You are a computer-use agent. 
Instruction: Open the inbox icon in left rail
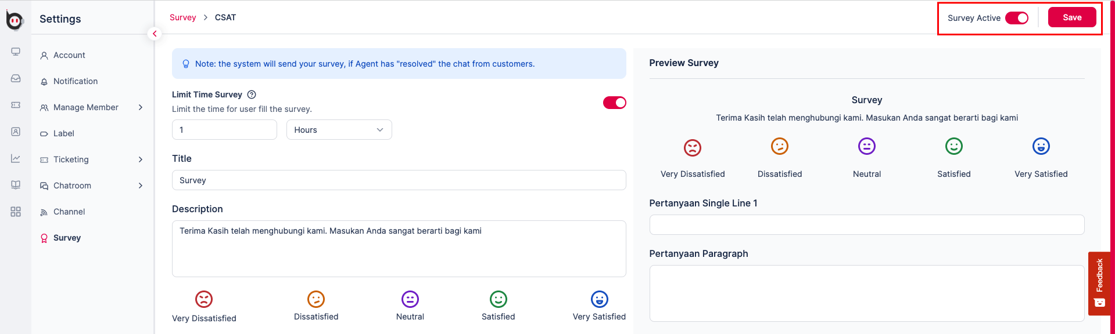(x=16, y=78)
